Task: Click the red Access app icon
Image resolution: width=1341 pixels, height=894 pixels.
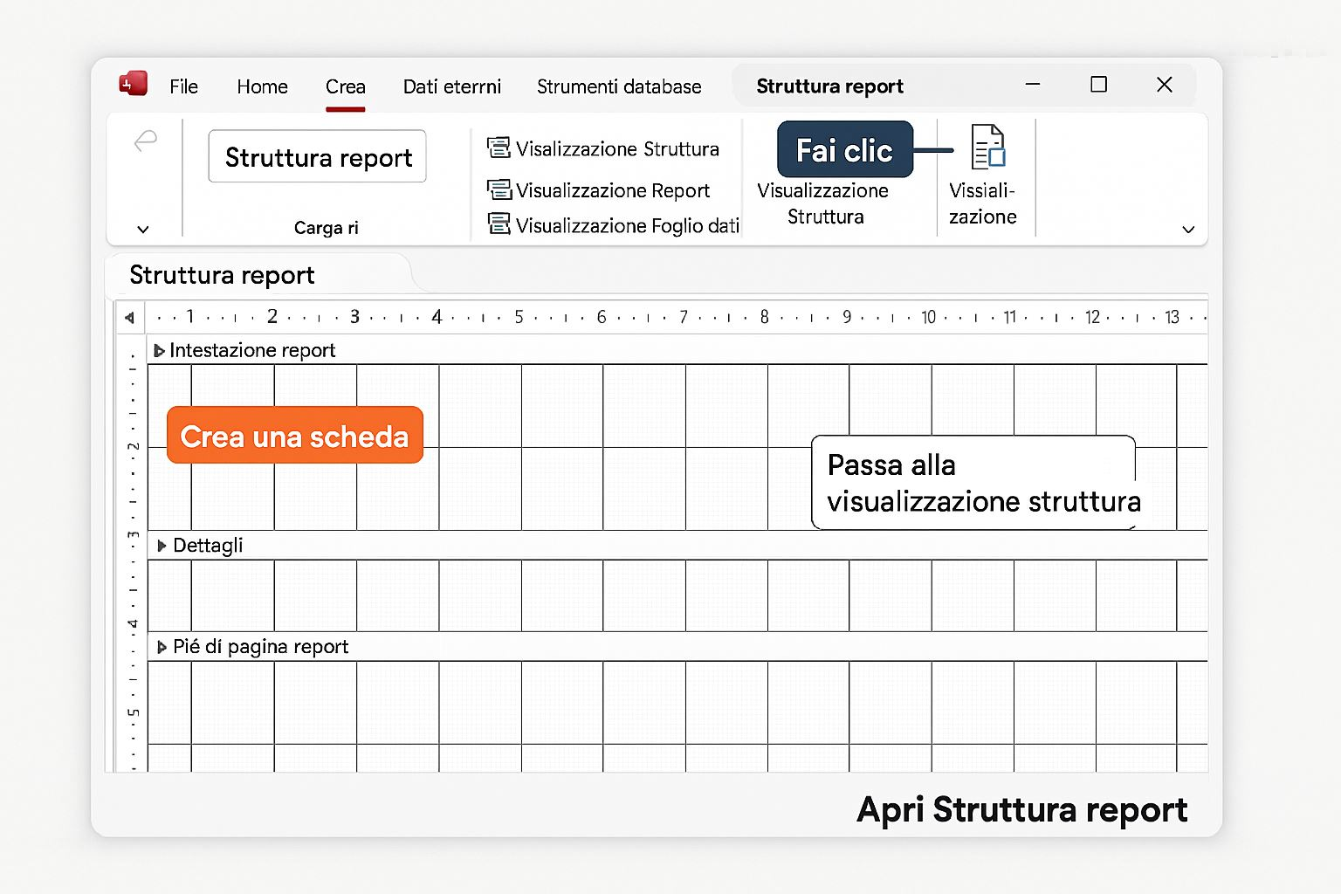Action: (133, 84)
